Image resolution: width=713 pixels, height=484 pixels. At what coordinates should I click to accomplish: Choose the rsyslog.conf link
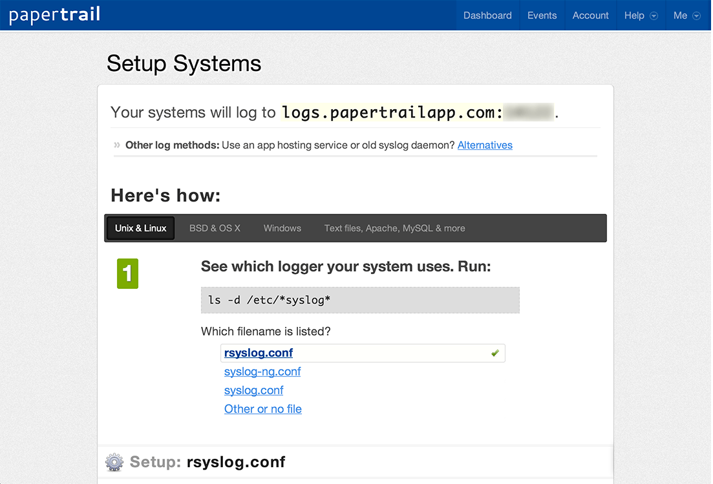(259, 353)
